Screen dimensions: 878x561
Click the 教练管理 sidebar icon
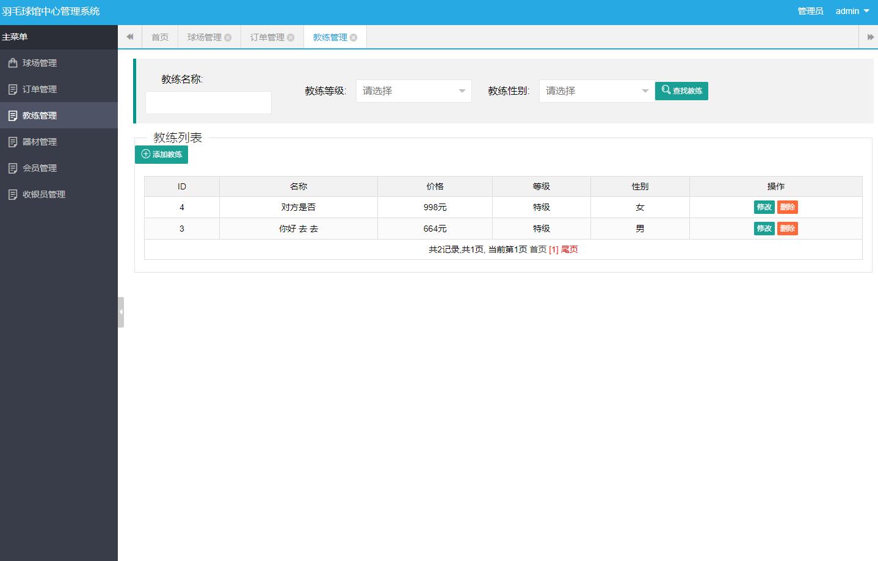[13, 115]
